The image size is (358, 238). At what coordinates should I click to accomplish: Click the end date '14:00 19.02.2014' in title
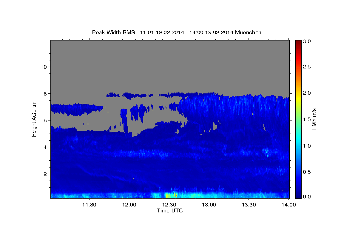coord(211,32)
